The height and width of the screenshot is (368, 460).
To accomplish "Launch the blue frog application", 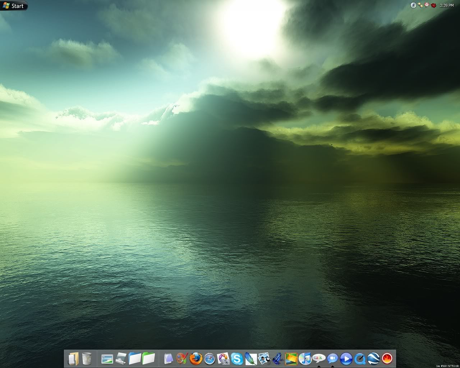I will click(278, 359).
